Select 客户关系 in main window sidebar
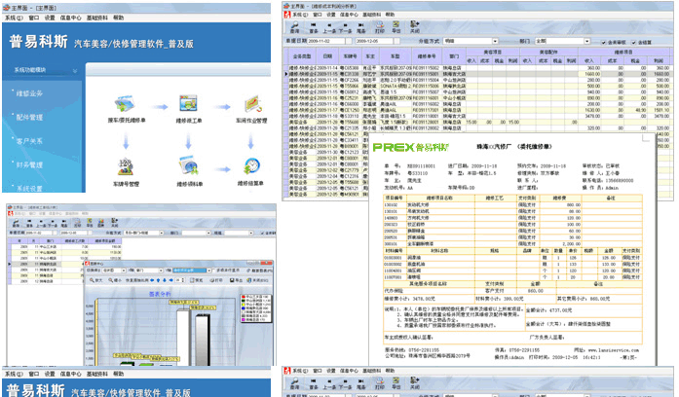This screenshot has height=397, width=679. pyautogui.click(x=29, y=141)
